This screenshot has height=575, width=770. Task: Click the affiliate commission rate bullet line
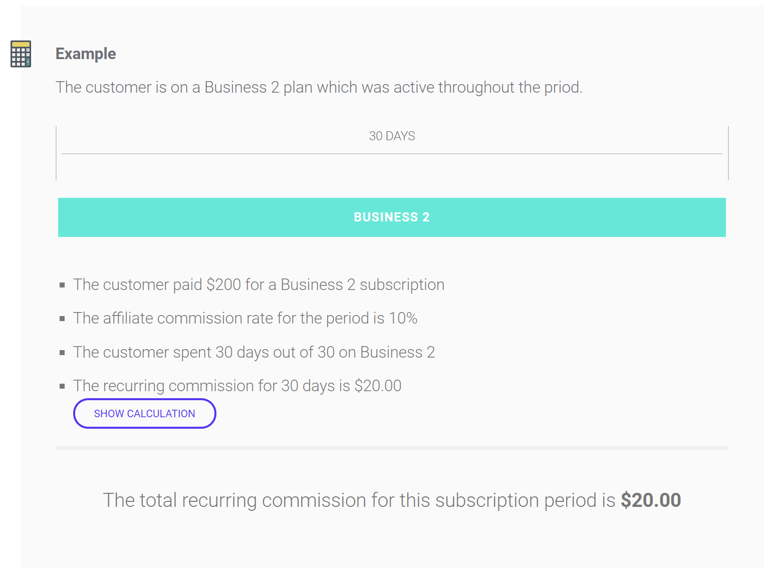tap(245, 318)
